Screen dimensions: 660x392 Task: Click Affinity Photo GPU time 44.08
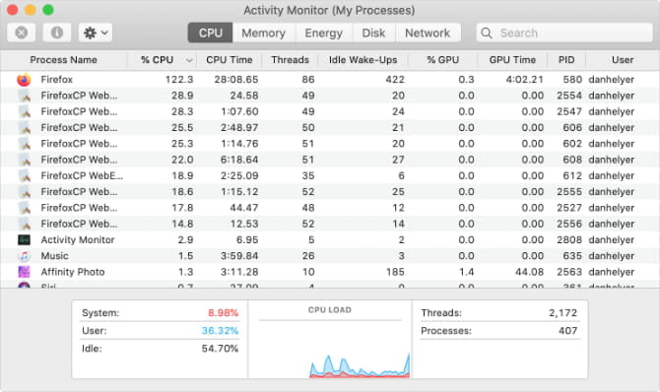coord(530,272)
